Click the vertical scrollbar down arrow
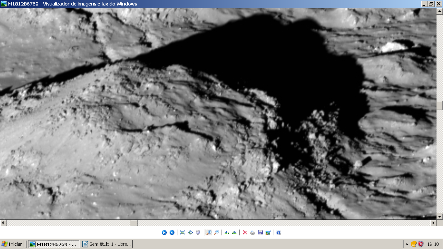Viewport: 443px width, 249px height. point(440,217)
